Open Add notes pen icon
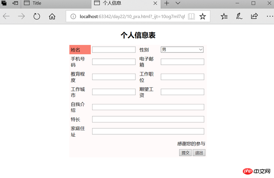Viewport: 274px width, 178px height. click(x=239, y=16)
